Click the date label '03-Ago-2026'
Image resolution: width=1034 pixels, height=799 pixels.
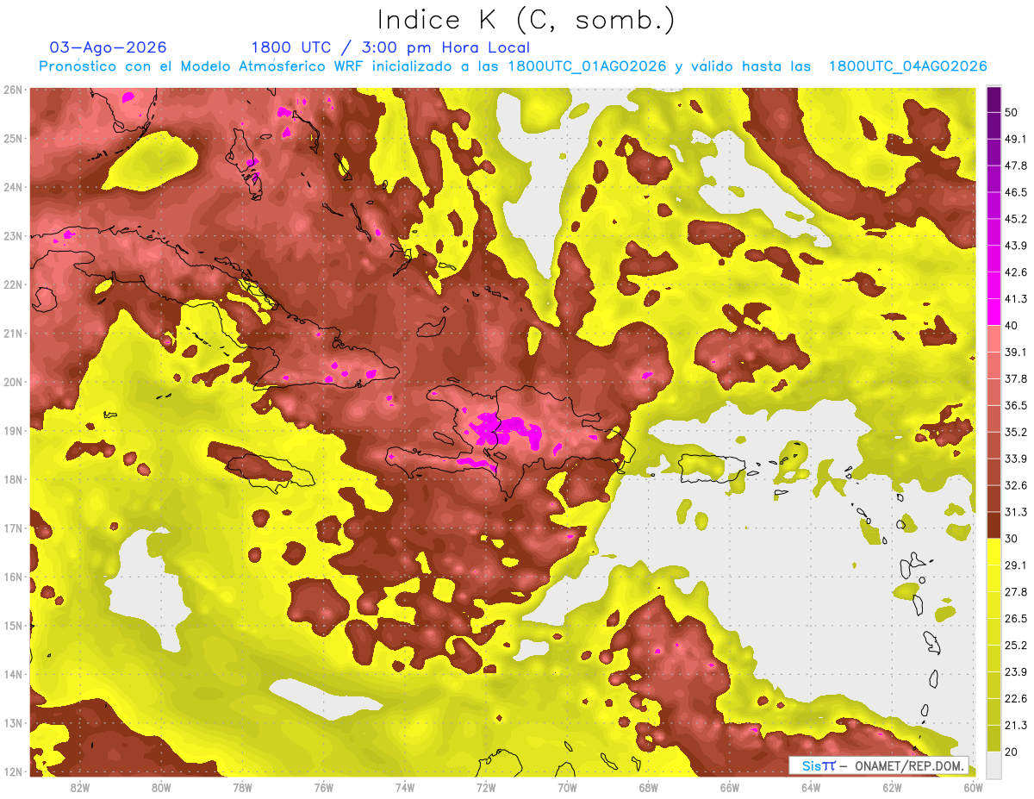click(x=109, y=47)
